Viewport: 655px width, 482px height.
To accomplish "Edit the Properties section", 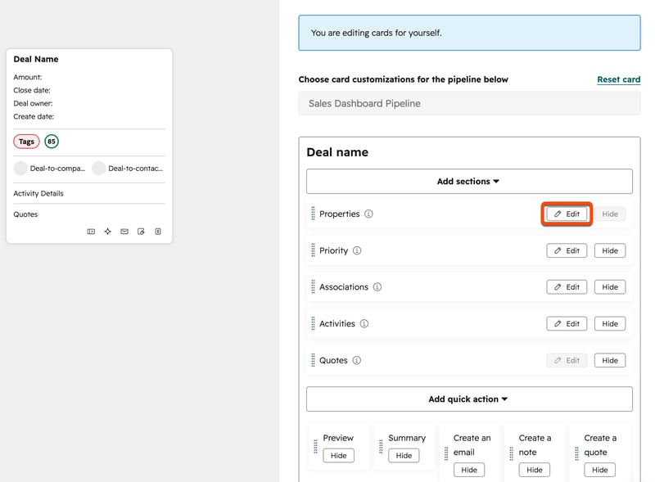I will pyautogui.click(x=567, y=214).
